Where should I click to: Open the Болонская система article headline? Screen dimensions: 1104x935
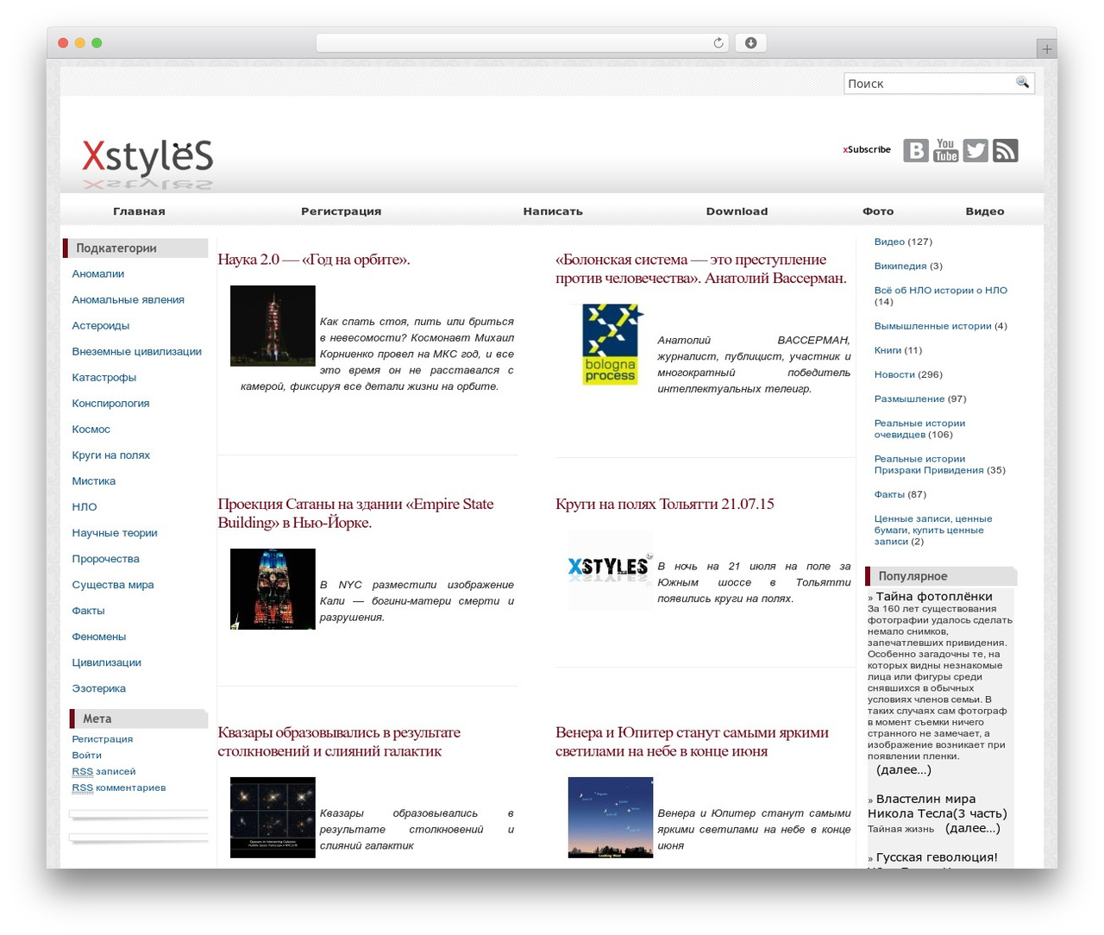coord(701,269)
